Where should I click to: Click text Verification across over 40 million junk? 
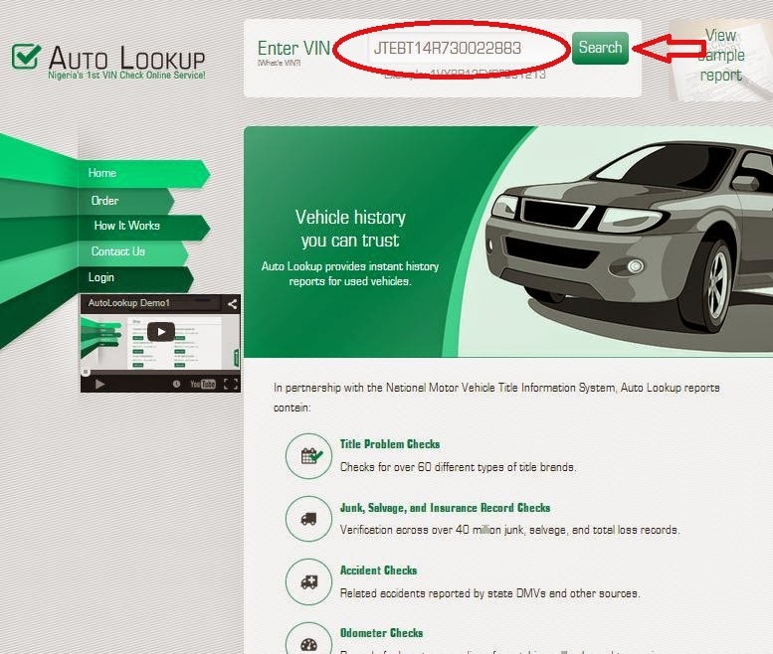pos(509,530)
